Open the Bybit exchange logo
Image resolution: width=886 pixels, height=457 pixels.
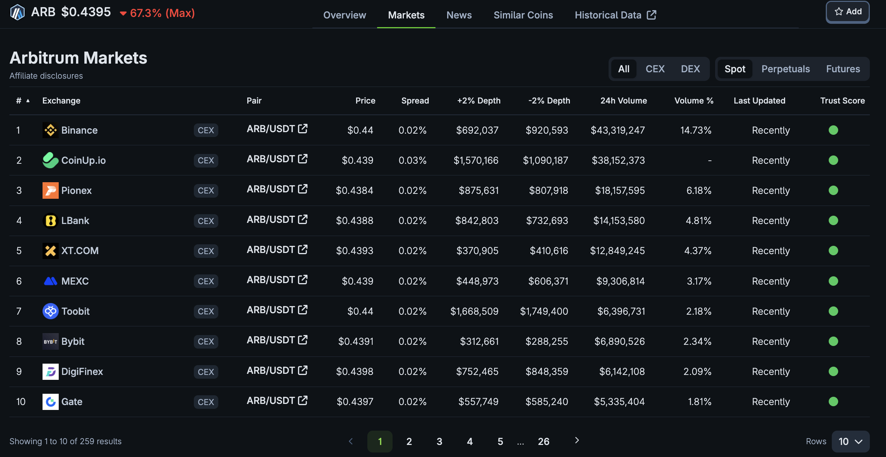click(x=50, y=341)
